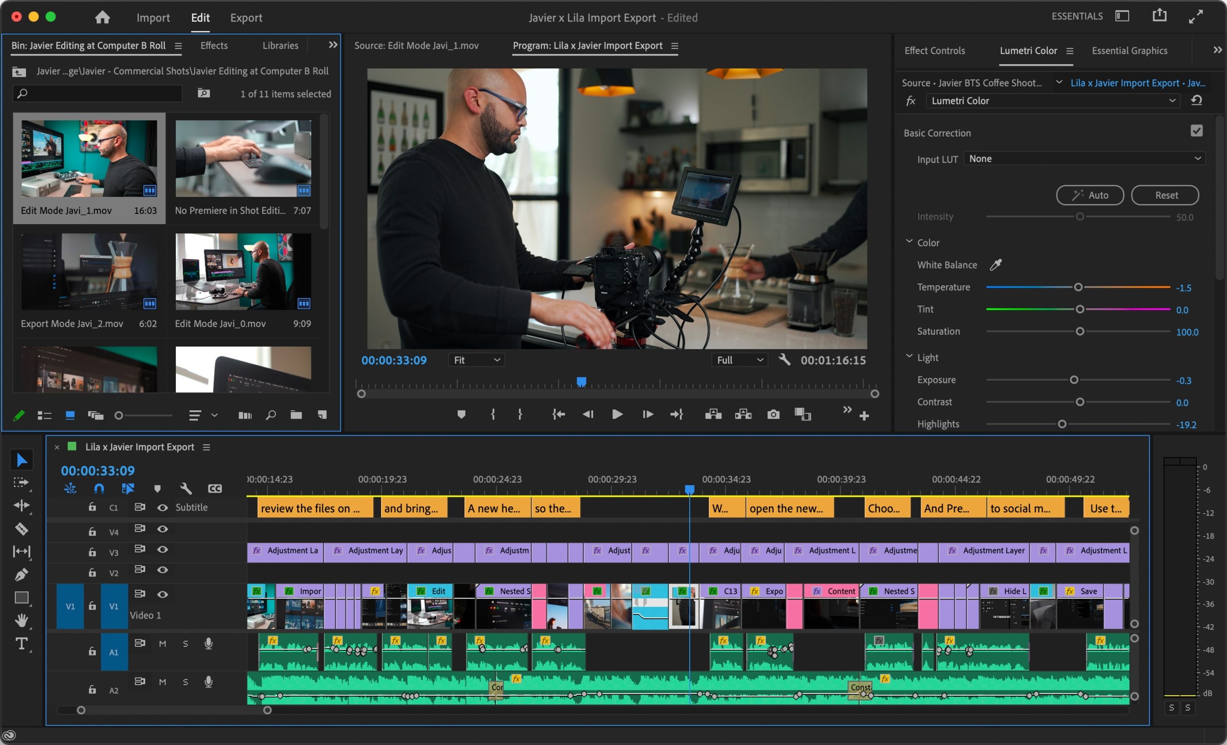The image size is (1227, 745).
Task: Switch to the Effect Controls tab
Action: pyautogui.click(x=935, y=51)
